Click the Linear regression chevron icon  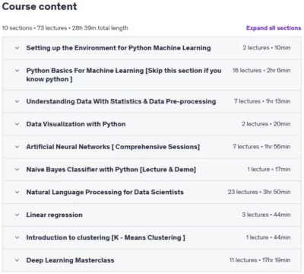pyautogui.click(x=17, y=215)
